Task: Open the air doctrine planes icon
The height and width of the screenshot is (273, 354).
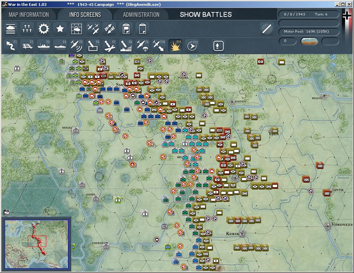Action: (x=93, y=29)
